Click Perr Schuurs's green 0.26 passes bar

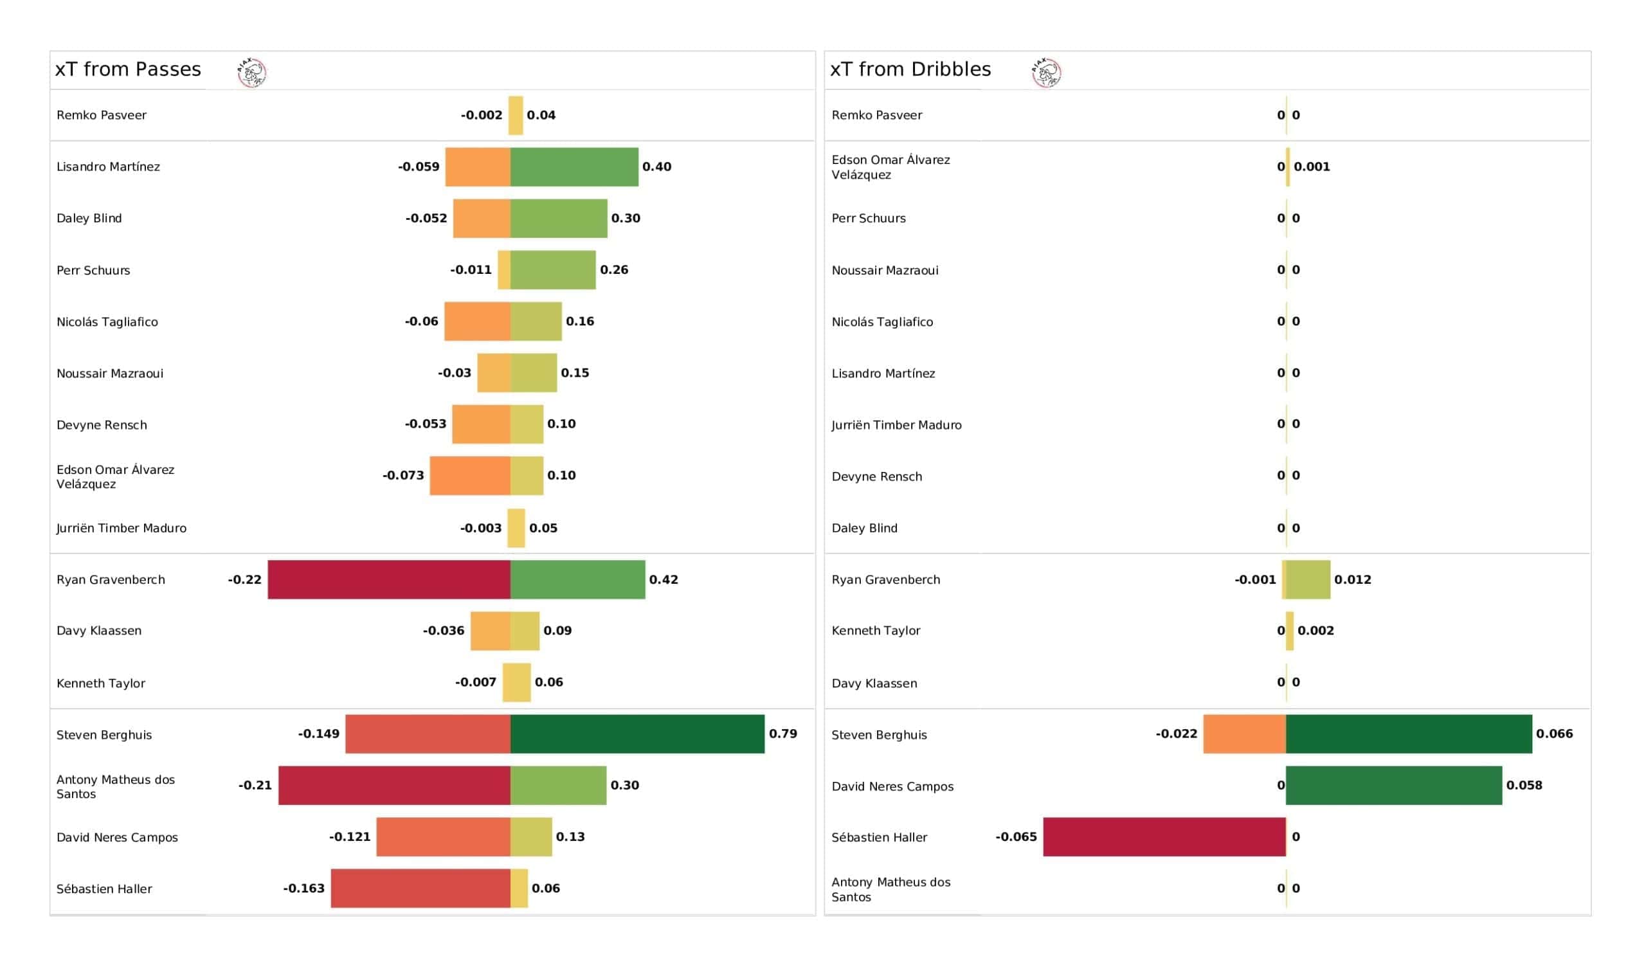coord(553,270)
